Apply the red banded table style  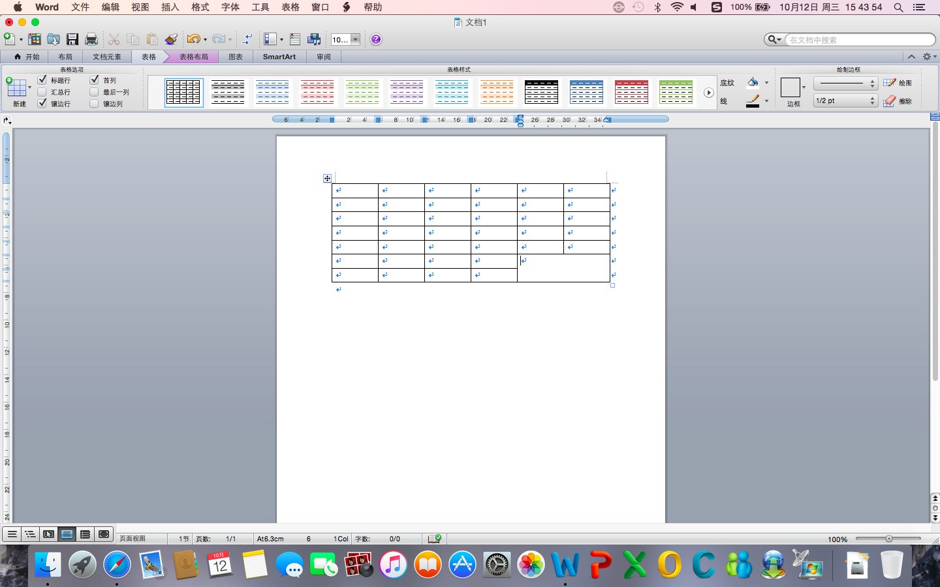pos(631,92)
